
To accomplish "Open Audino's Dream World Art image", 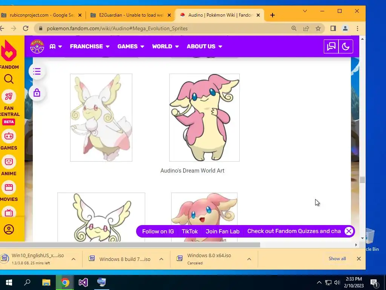I will point(204,118).
